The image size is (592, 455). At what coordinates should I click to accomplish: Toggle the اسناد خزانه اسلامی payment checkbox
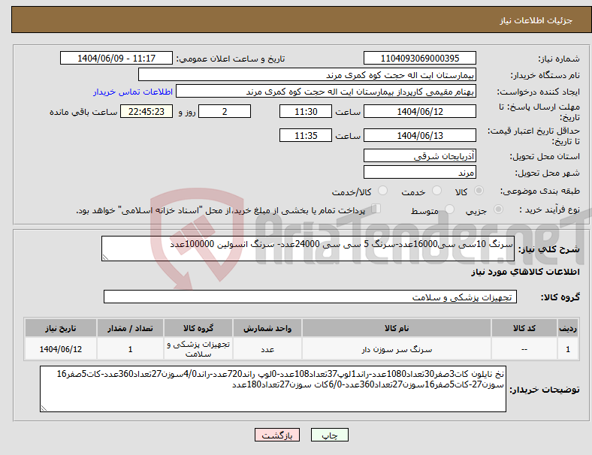pyautogui.click(x=376, y=208)
